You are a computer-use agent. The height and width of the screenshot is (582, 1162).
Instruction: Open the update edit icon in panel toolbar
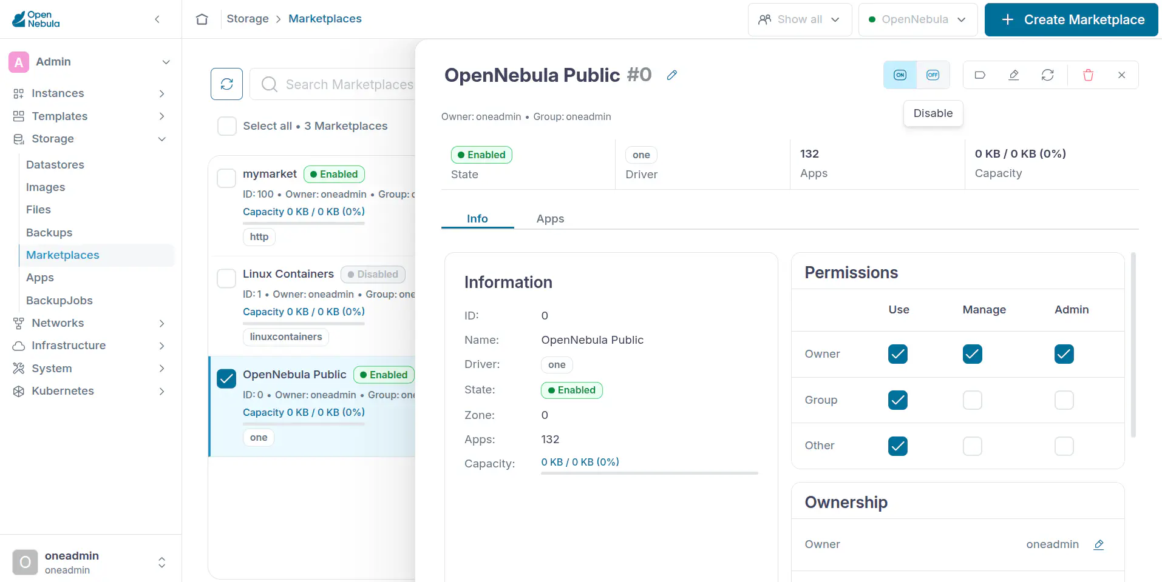(x=1013, y=75)
